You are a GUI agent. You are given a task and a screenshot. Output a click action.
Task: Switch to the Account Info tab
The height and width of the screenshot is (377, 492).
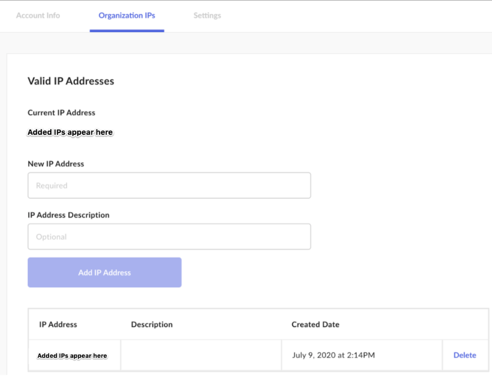coord(38,15)
